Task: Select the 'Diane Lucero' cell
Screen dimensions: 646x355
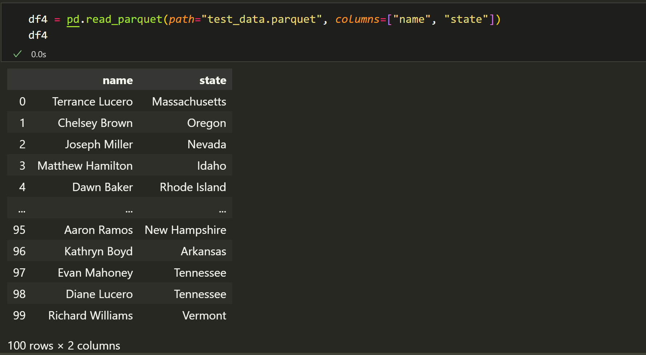Action: tap(99, 294)
